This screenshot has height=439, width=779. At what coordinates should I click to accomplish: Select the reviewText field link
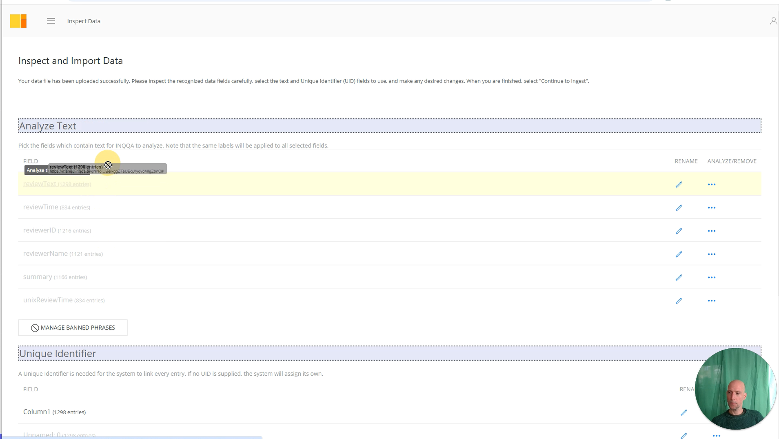coord(40,184)
